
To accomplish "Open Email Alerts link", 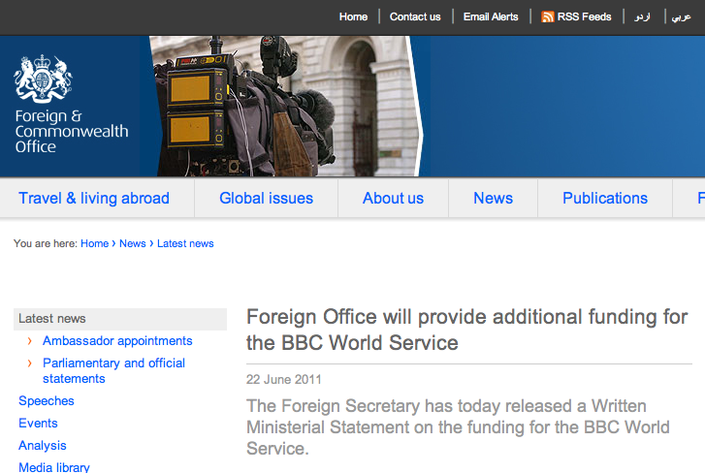I will [491, 16].
